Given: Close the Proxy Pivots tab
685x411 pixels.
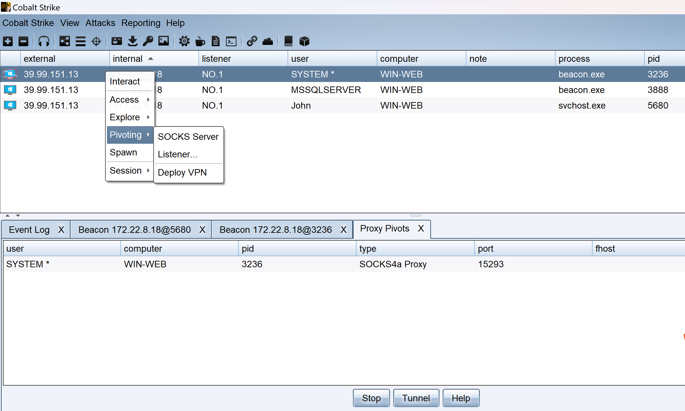Looking at the screenshot, I should 421,229.
